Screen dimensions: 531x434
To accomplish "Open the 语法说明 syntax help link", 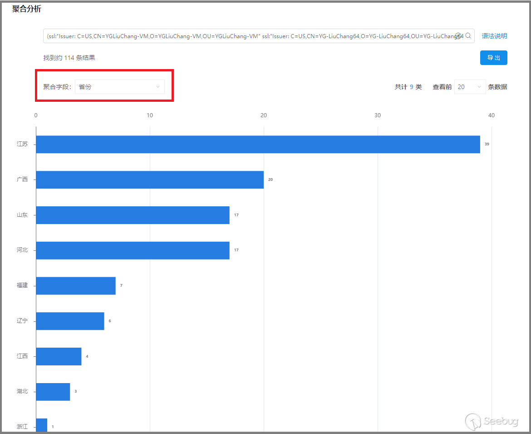I will (x=494, y=36).
